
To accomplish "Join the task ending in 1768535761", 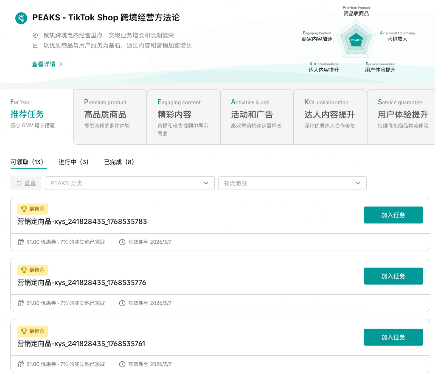I will pyautogui.click(x=393, y=337).
